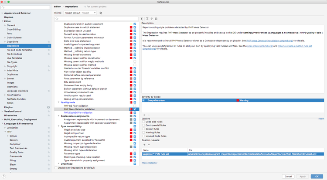Expand Appearance & Behavior in sidebar
The width and height of the screenshot is (327, 180).
pos(2,13)
